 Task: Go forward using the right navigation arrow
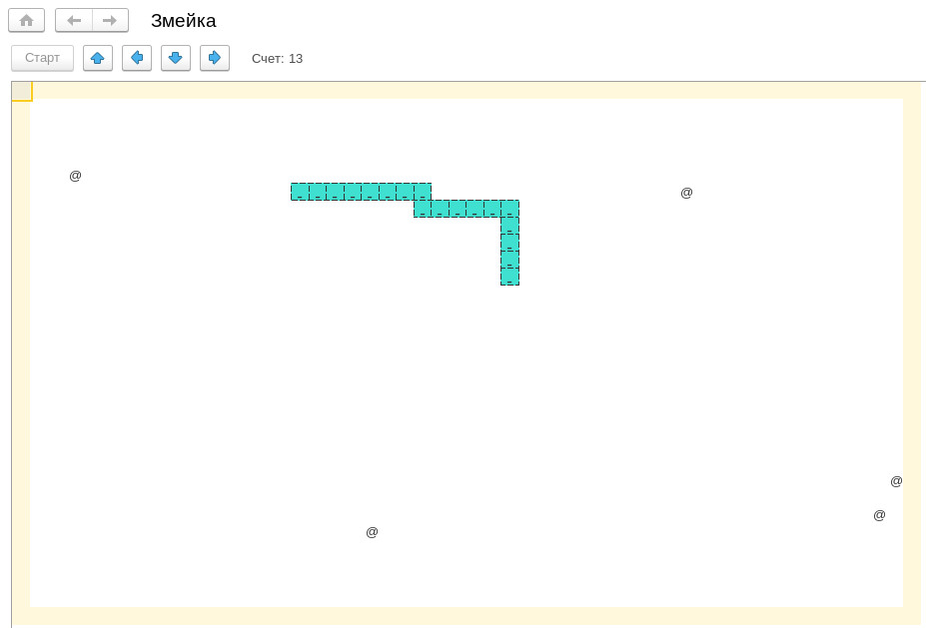pyautogui.click(x=110, y=20)
